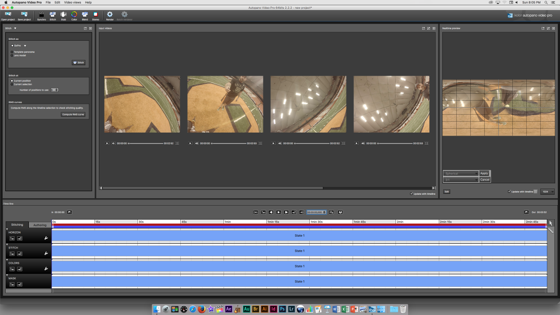The image size is (560, 315).
Task: Click the Stitch button in Stitch panel
Action: (x=79, y=63)
